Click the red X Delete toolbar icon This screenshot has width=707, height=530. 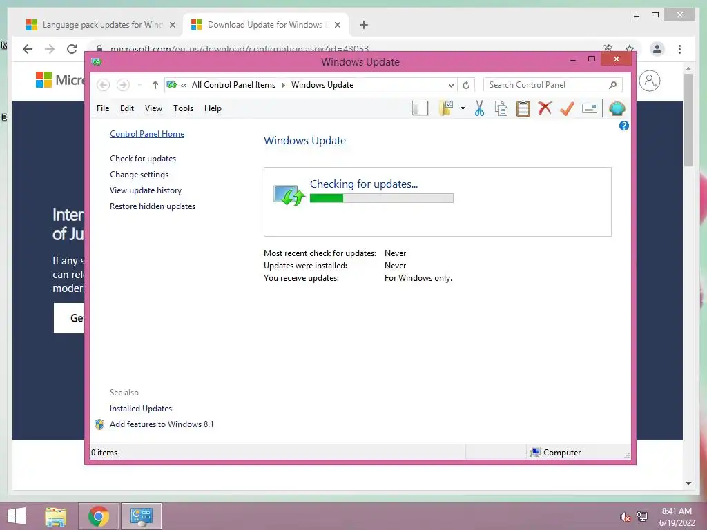[545, 108]
